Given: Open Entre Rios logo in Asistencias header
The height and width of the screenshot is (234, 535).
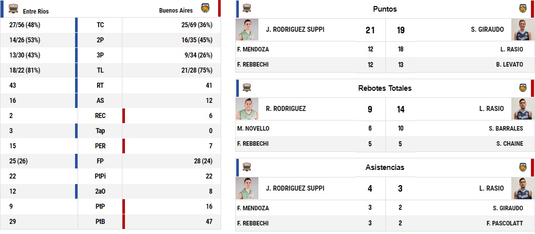Looking at the screenshot, I should coord(247,167).
